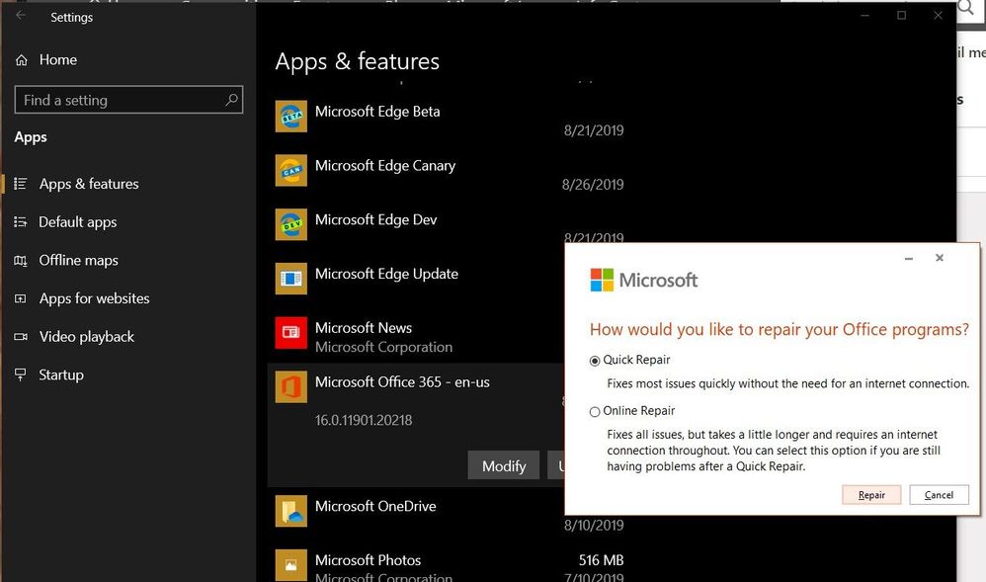Select the Quick Repair radio option
Image resolution: width=986 pixels, height=582 pixels.
[594, 361]
